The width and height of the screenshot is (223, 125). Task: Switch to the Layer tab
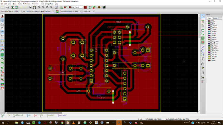[x=209, y=18]
